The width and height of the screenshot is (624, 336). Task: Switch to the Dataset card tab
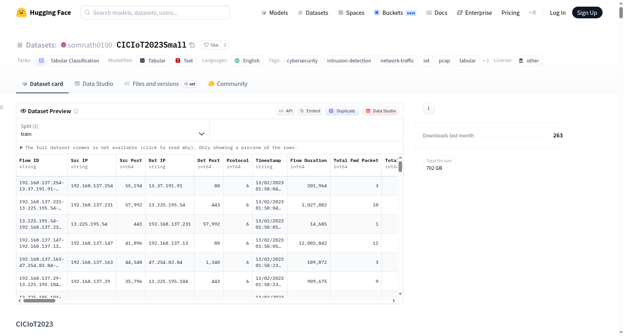pyautogui.click(x=42, y=84)
